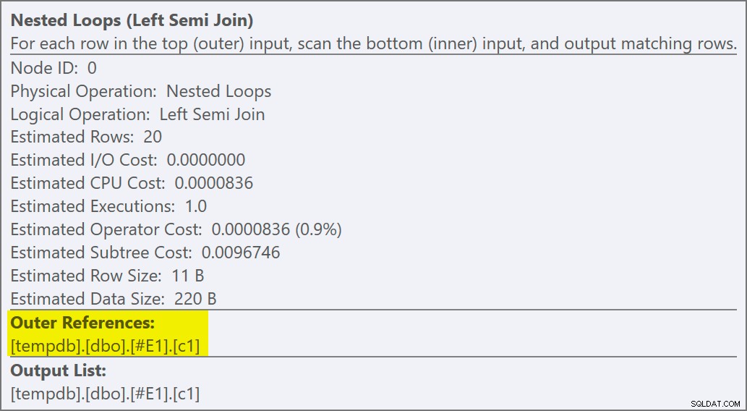Click the 0.9% operator cost percentage
This screenshot has width=747, height=411.
tap(319, 229)
